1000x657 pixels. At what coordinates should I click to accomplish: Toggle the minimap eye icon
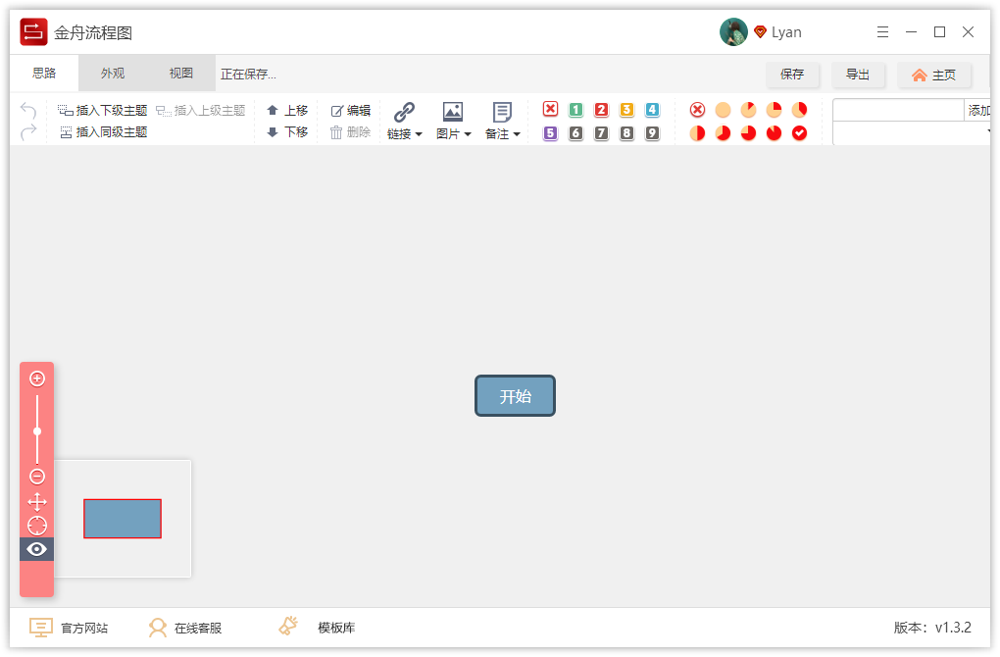tap(36, 549)
